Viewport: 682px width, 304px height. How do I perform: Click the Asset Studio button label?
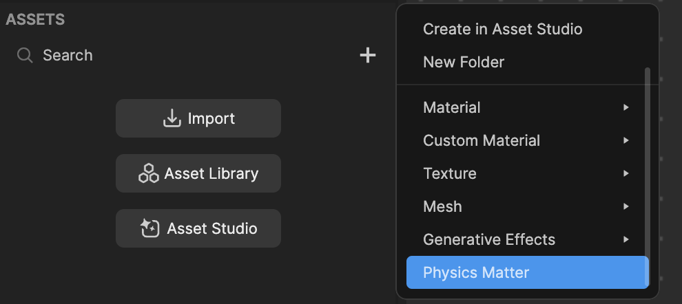(212, 228)
